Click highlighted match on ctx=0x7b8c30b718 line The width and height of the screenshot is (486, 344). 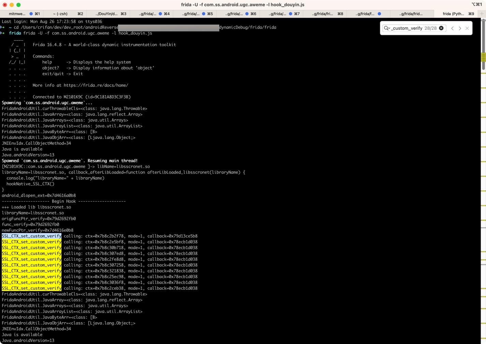(31, 248)
